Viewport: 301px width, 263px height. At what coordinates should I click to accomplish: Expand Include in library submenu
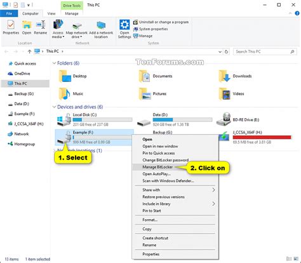click(x=175, y=204)
